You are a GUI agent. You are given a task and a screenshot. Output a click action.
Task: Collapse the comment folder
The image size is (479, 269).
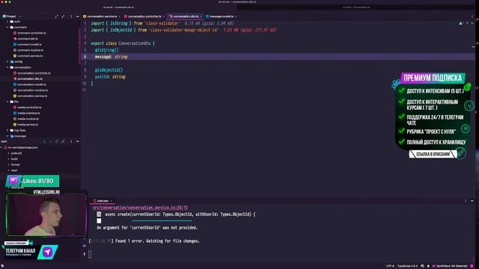coord(7,27)
